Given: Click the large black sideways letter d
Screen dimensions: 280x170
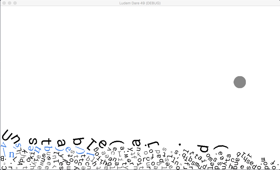Looking at the screenshot, I should (x=203, y=149).
